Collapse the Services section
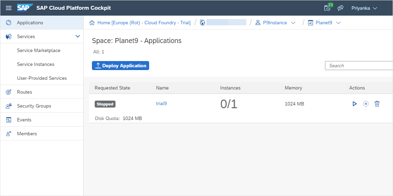 pos(78,36)
